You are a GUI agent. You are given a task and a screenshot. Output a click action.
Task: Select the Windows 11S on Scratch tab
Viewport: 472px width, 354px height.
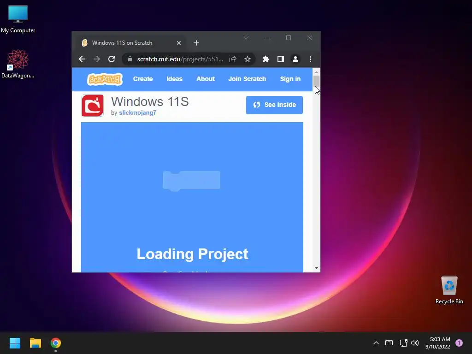130,43
